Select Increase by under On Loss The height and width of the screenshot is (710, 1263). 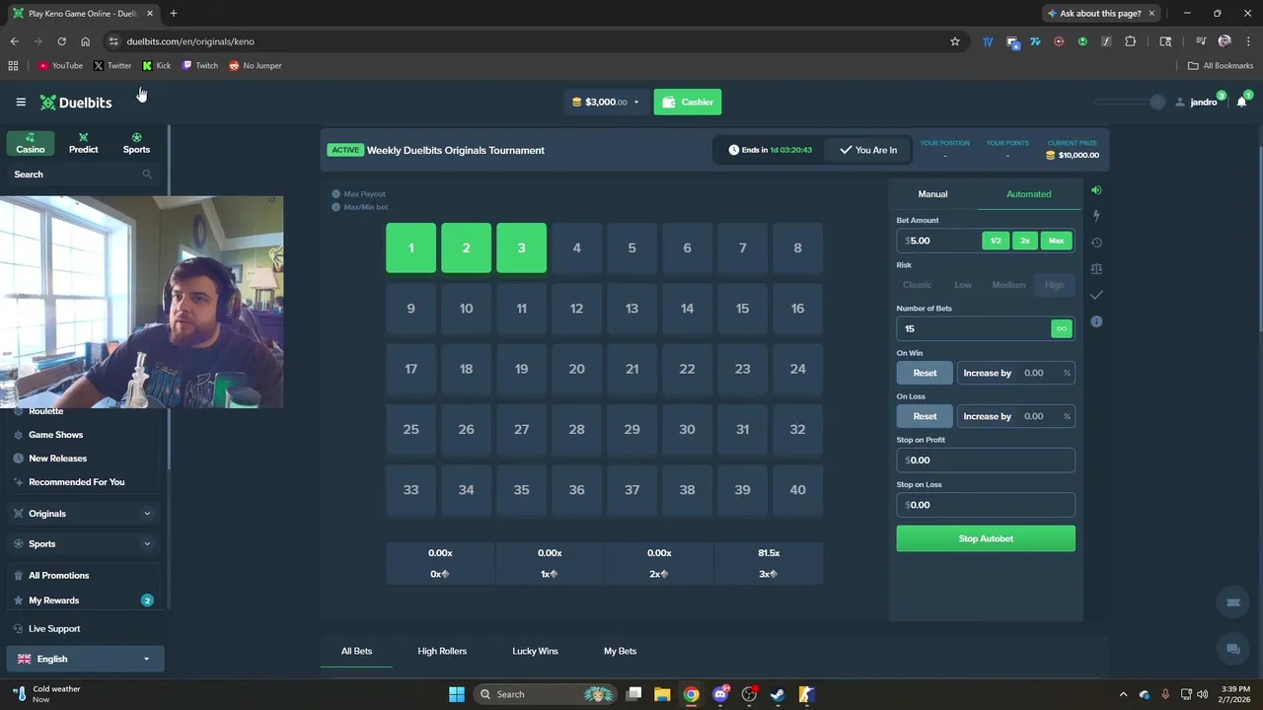click(x=988, y=416)
